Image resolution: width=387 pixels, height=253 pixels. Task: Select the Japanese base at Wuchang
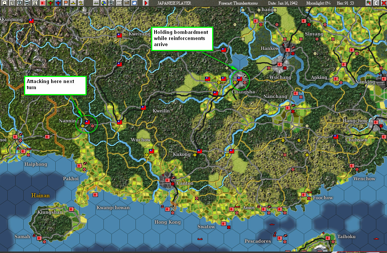click(x=280, y=64)
